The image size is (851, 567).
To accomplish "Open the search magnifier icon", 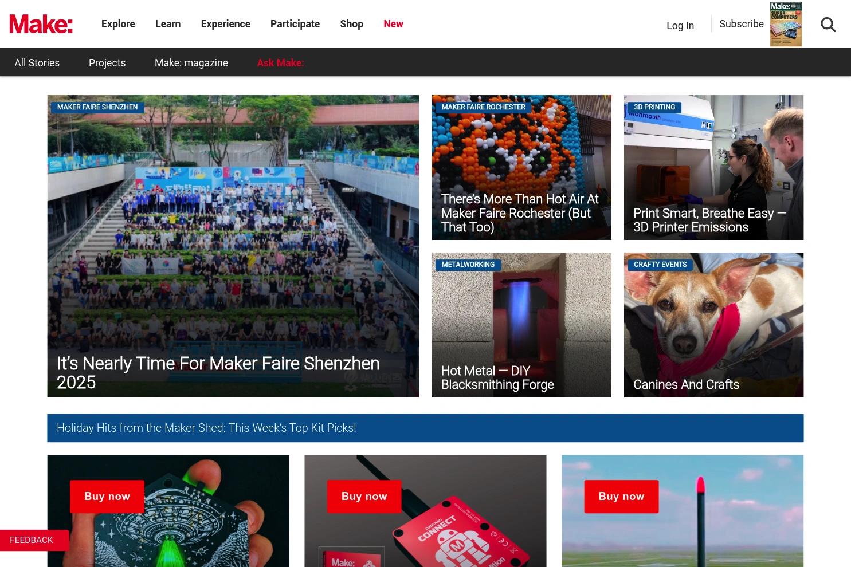I will coord(828,25).
